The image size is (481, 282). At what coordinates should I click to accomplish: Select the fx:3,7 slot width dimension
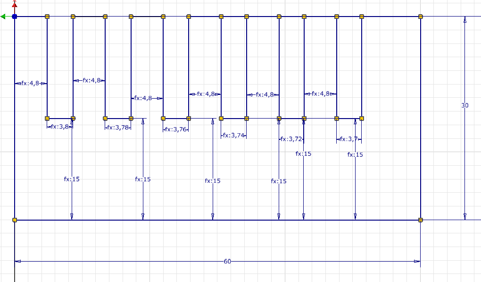349,139
